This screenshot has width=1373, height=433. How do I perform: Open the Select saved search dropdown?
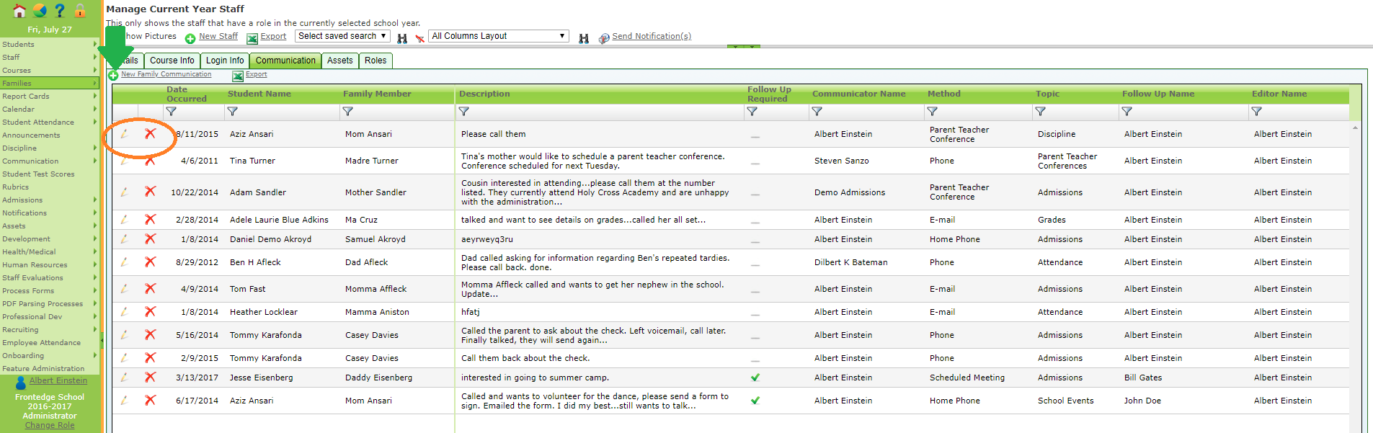342,36
